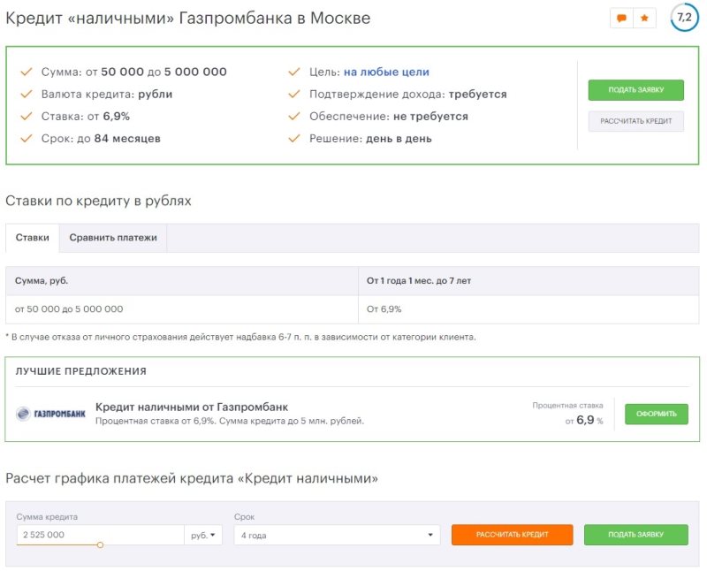707x571 pixels.
Task: Switch to the 'Ставки' tab
Action: [x=33, y=238]
